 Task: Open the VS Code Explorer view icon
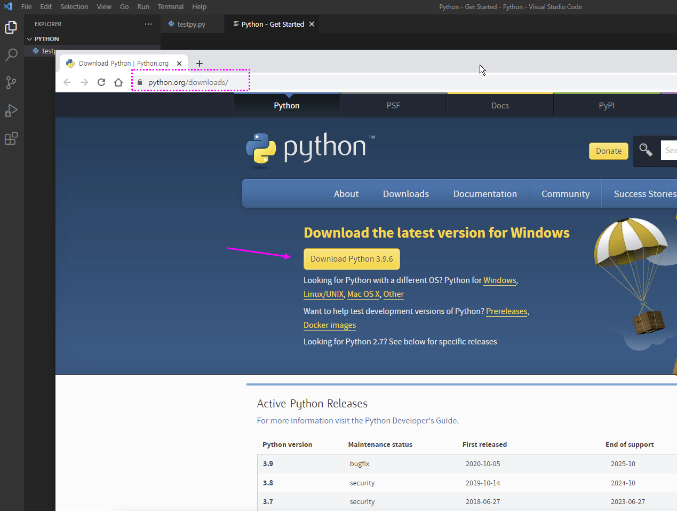click(x=11, y=27)
